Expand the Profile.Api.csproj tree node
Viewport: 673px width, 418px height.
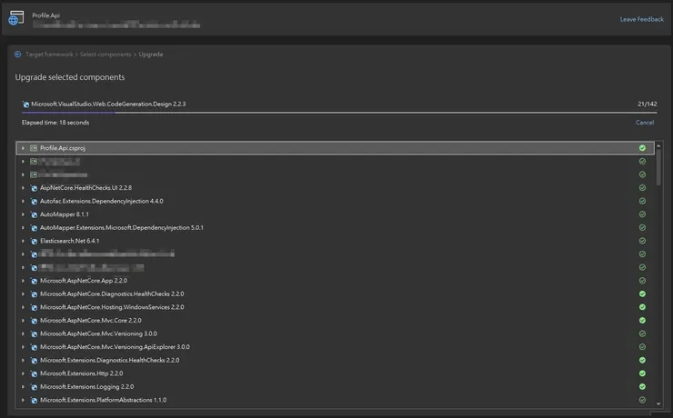(23, 148)
